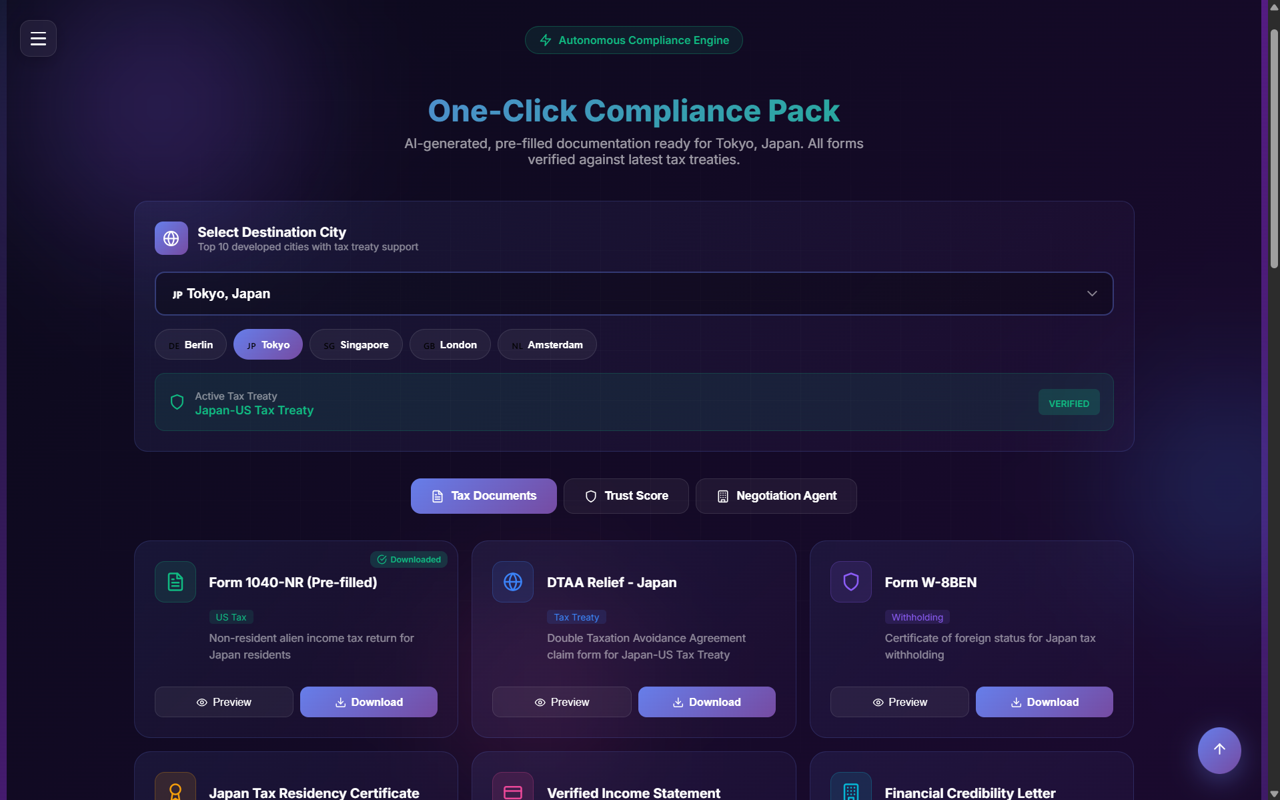Click the Japan-US Tax Treaty text
Screen dimensions: 1280x800
(x=254, y=410)
